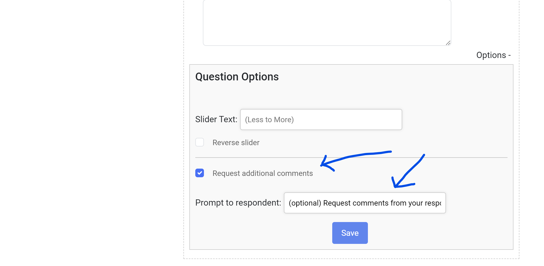Uncheck the Request additional comments checkbox
The height and width of the screenshot is (266, 544).
point(200,173)
